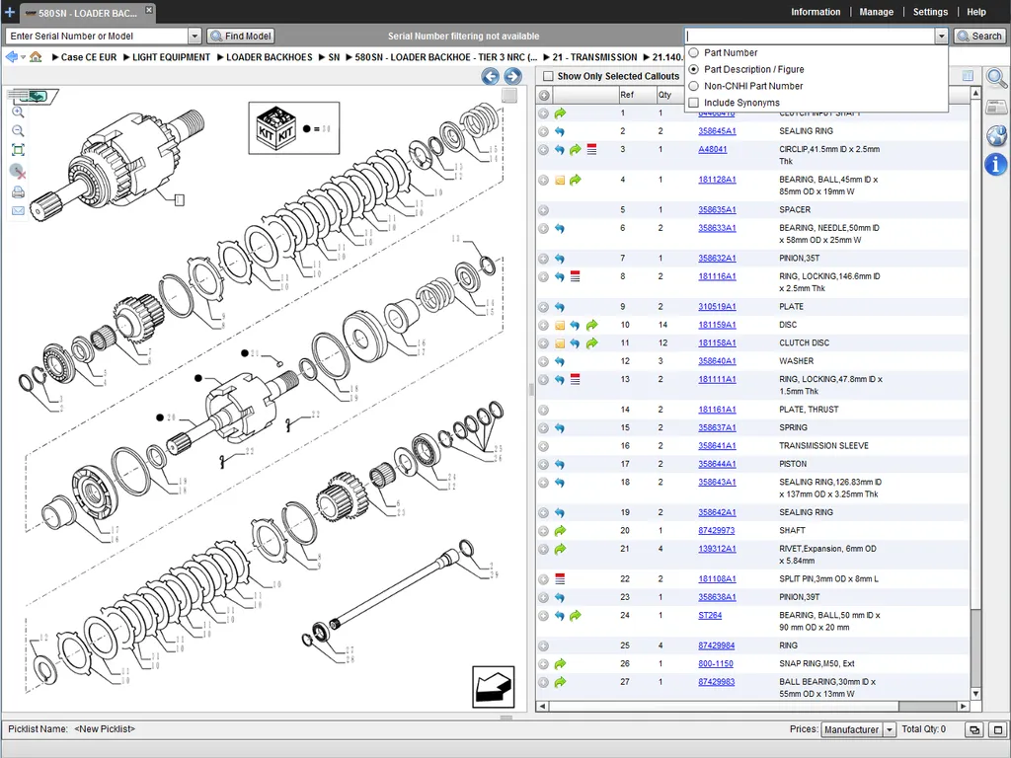Open part number link 358645A1
The height and width of the screenshot is (758, 1011).
point(717,131)
